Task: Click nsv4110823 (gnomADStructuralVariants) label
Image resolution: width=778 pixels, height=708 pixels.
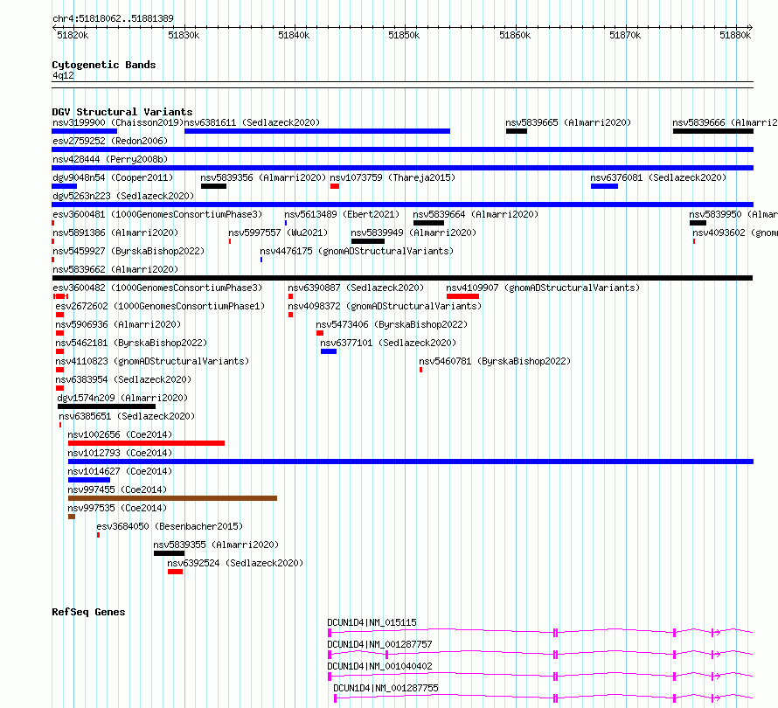Action: click(152, 361)
